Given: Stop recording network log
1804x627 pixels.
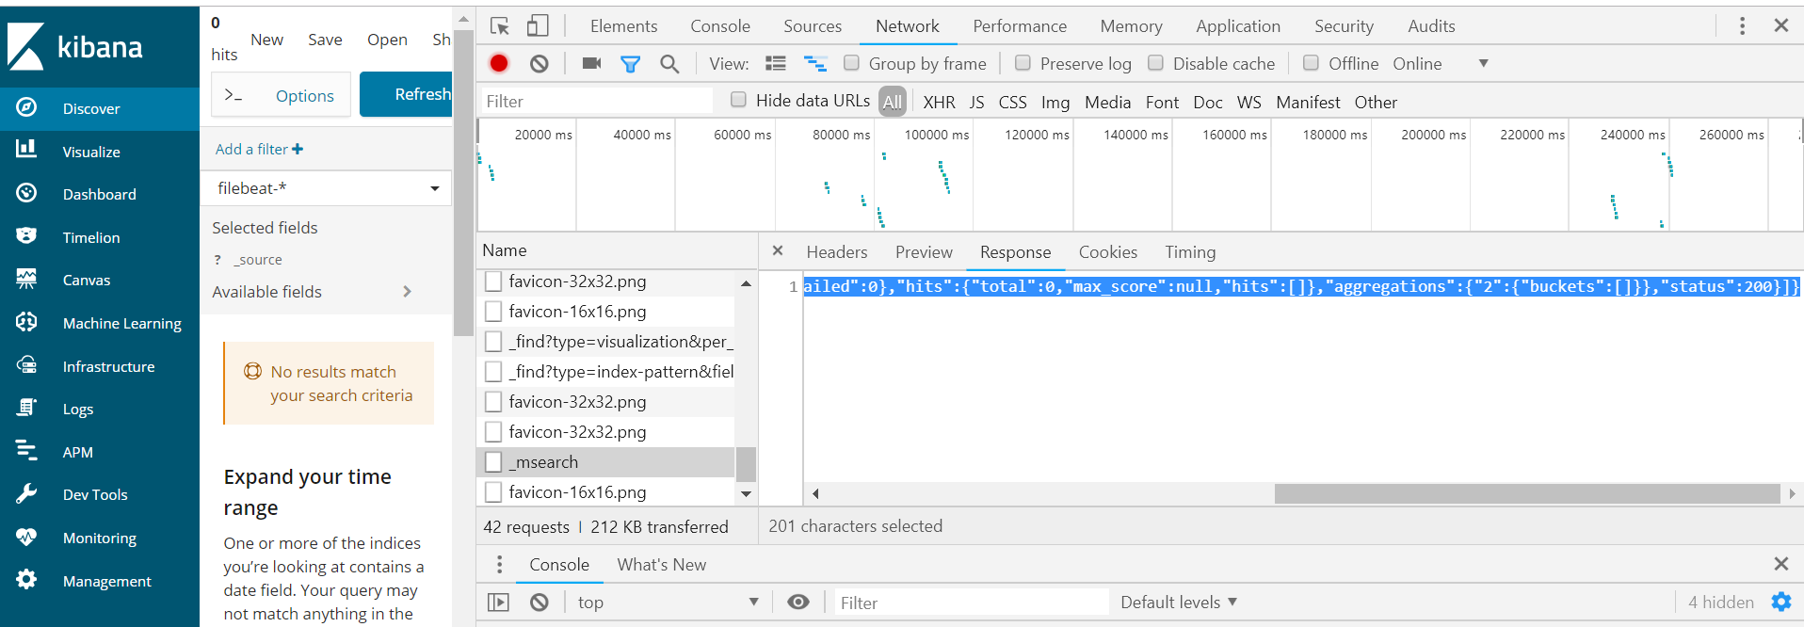Looking at the screenshot, I should [x=499, y=63].
